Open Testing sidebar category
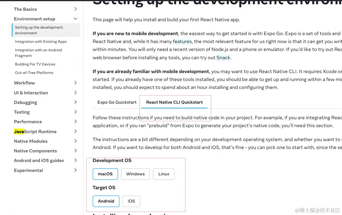 (22, 112)
